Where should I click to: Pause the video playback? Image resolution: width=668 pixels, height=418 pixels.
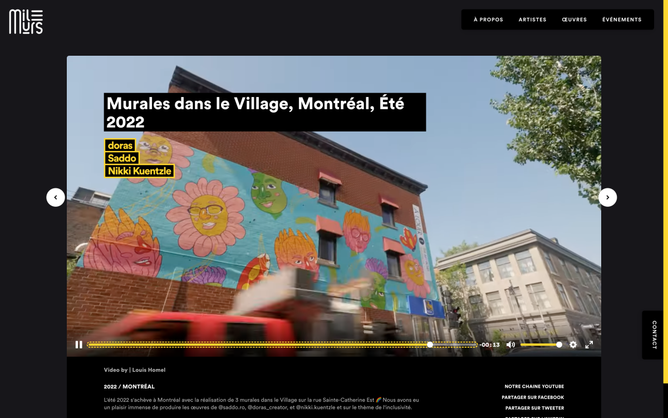click(x=79, y=344)
